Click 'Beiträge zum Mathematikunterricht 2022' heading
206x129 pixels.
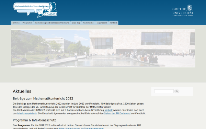(43, 99)
